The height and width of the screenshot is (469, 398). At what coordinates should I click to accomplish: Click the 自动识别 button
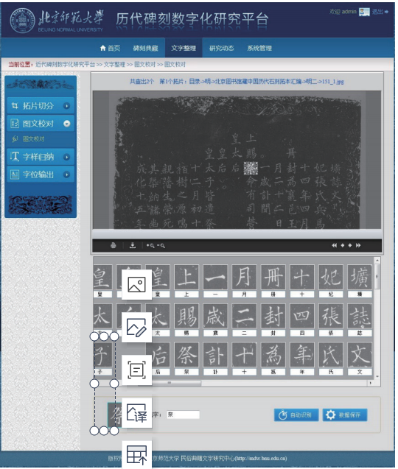coord(296,415)
